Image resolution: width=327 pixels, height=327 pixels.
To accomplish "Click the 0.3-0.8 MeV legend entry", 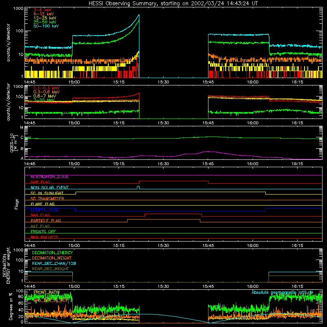I will click(x=47, y=92).
